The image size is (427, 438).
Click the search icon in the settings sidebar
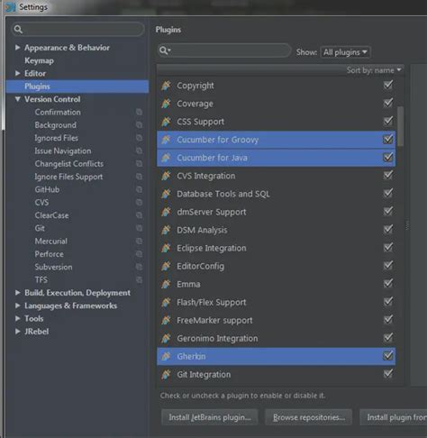(x=18, y=29)
